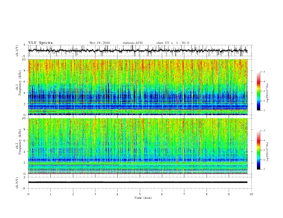The image size is (283, 218).
Task: Click the 'ch.1(V)' waveform axis label
Action: (x=17, y=51)
